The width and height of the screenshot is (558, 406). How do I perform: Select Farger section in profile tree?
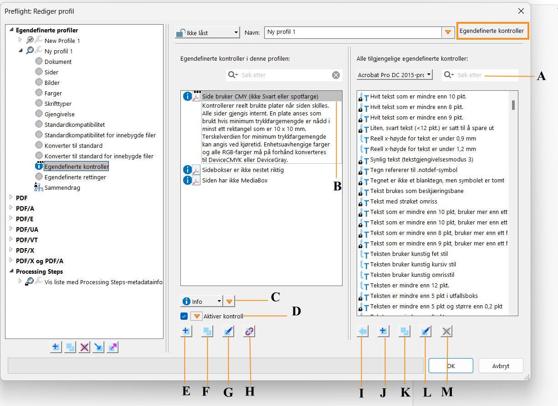click(53, 93)
